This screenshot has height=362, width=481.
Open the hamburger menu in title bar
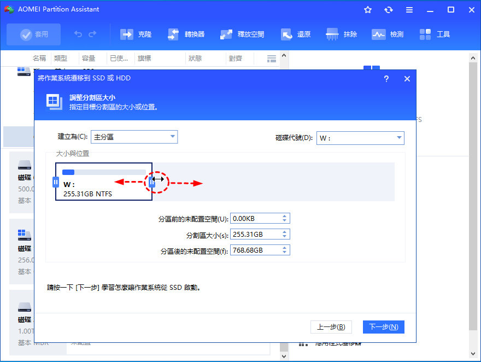pos(409,10)
